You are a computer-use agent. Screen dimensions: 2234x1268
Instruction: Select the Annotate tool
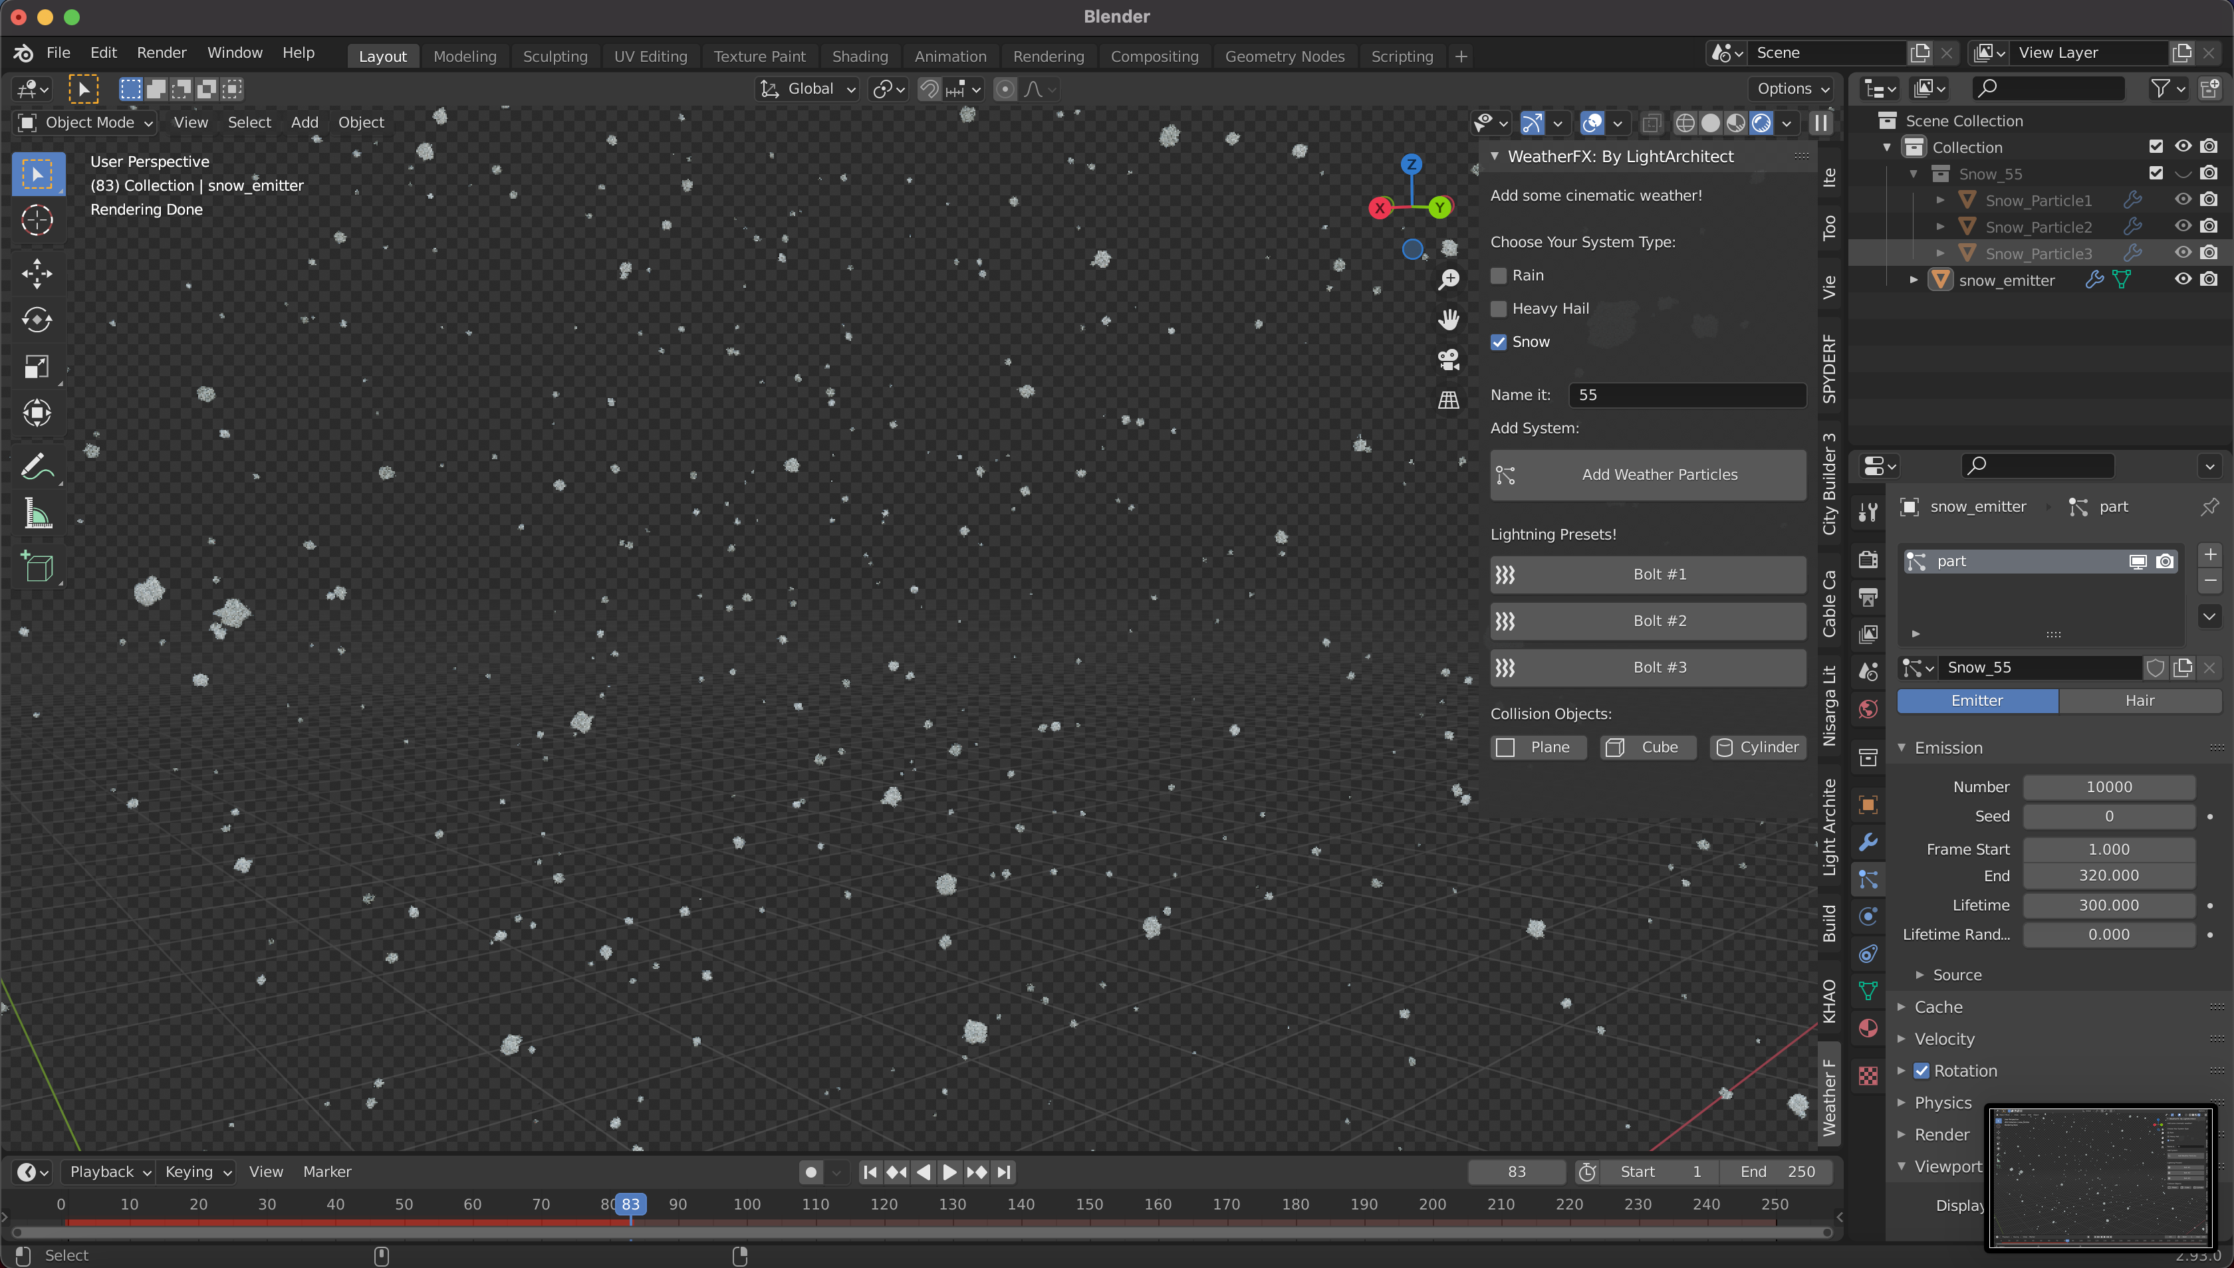(37, 467)
